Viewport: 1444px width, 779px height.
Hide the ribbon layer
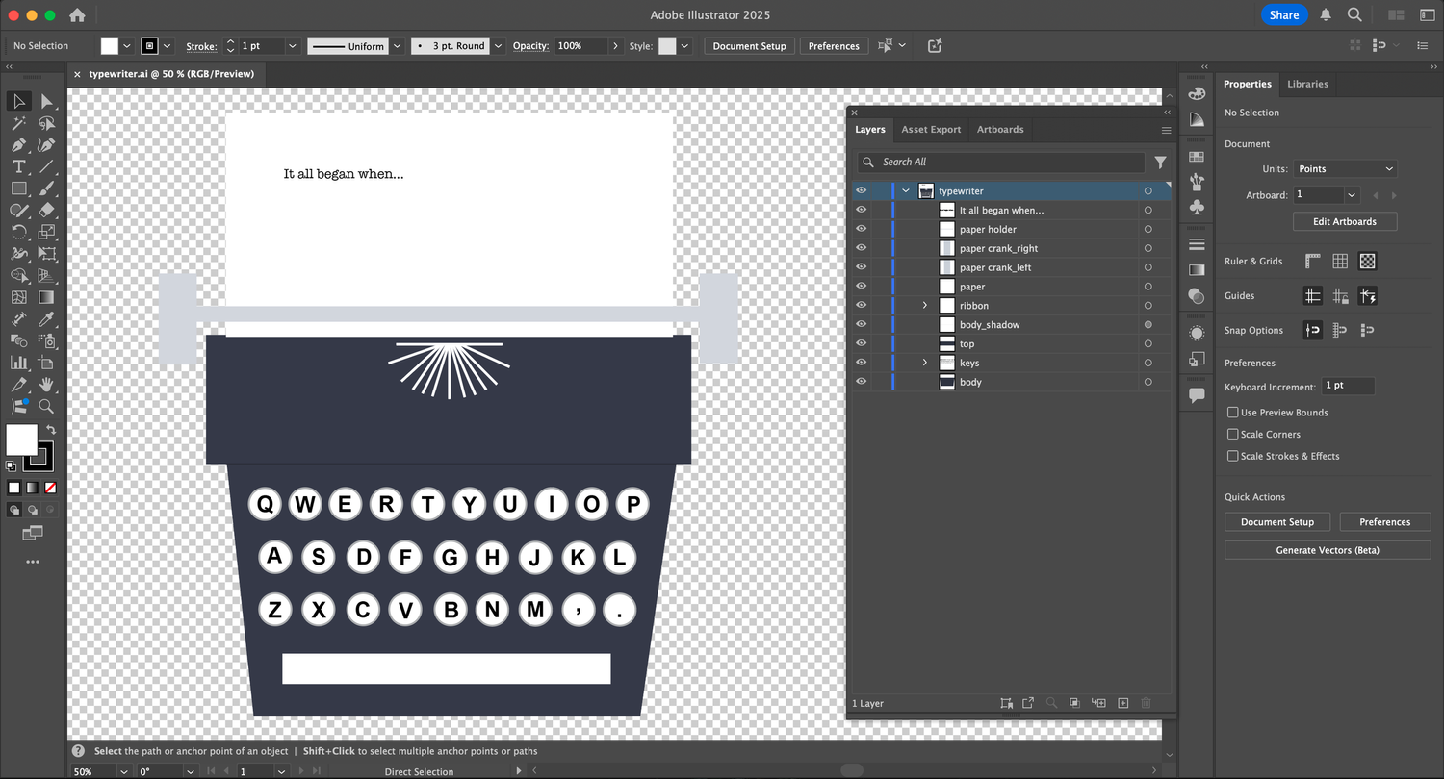[x=862, y=305]
